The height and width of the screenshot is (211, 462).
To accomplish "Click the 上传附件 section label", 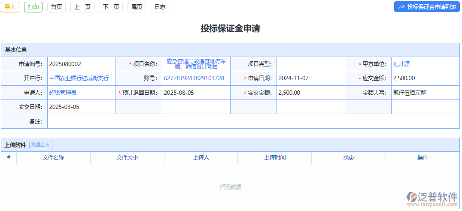I will [x=15, y=145].
